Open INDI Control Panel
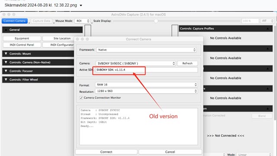 pyautogui.click(x=22, y=45)
